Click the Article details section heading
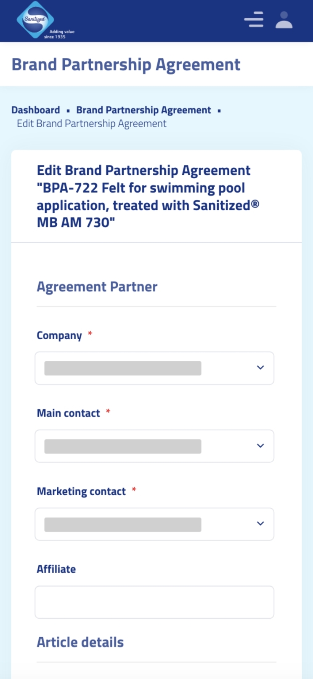The image size is (313, 679). 80,642
